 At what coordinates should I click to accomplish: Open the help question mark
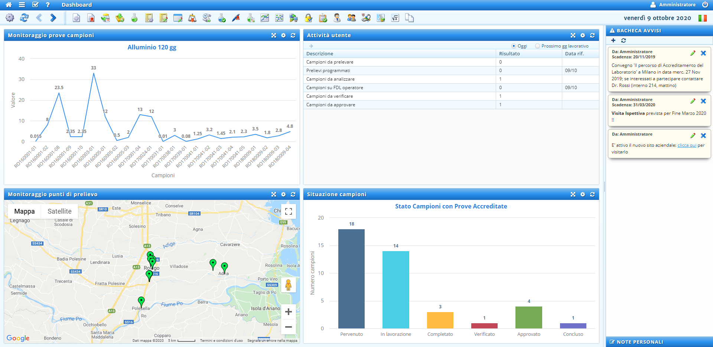(48, 5)
